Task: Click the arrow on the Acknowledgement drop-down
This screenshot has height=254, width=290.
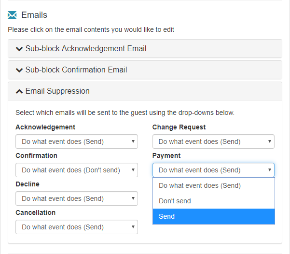Action: click(133, 141)
